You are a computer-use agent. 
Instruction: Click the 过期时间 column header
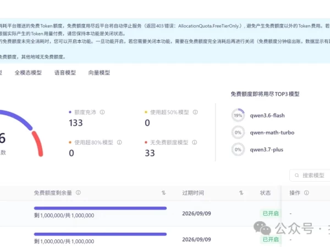coord(193,193)
